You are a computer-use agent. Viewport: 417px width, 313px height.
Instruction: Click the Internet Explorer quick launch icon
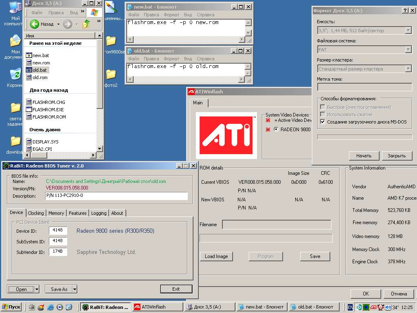pyautogui.click(x=50, y=307)
